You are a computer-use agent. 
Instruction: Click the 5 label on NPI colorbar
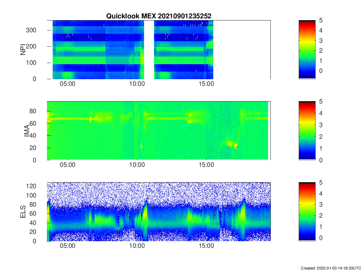[320, 20]
